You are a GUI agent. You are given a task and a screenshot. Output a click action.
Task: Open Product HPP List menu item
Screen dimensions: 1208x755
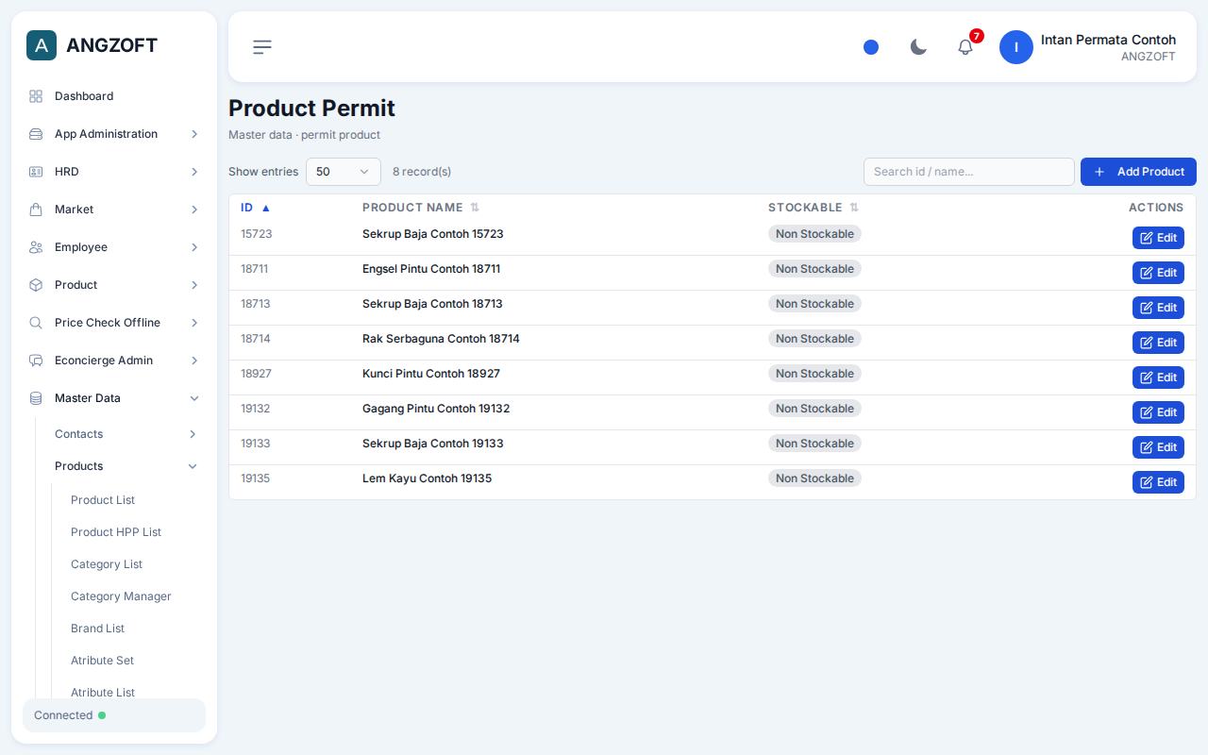click(116, 532)
